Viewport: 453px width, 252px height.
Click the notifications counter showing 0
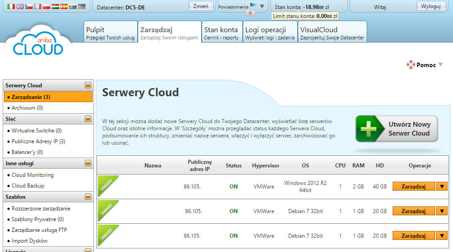tap(250, 13)
